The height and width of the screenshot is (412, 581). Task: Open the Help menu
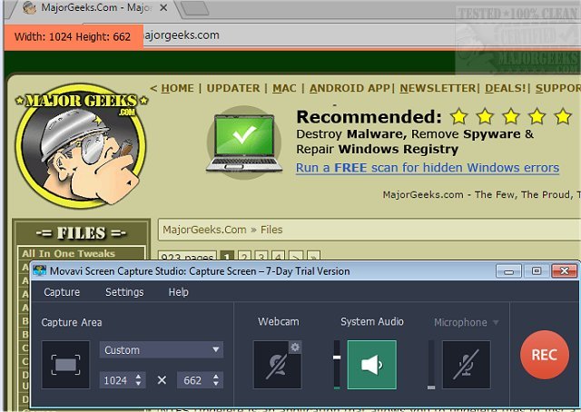coord(179,292)
